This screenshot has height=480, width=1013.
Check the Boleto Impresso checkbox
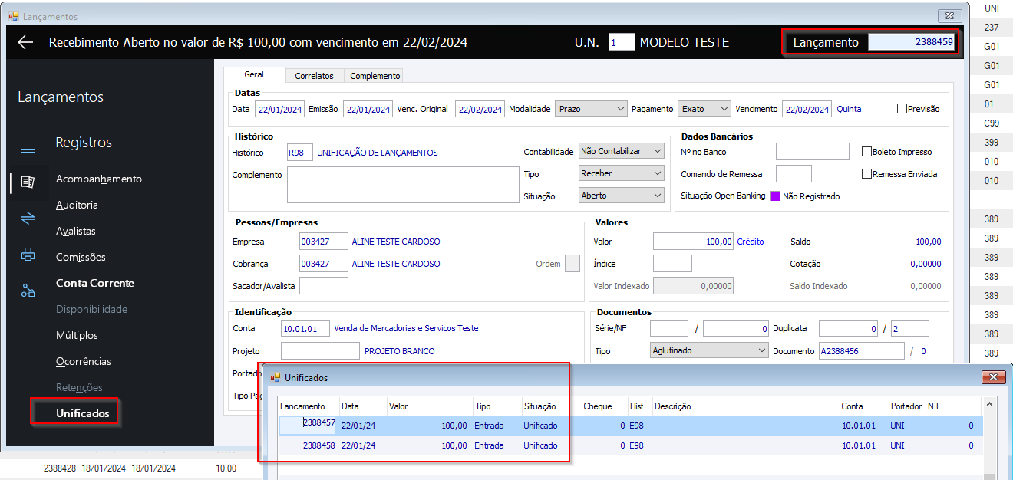[x=866, y=152]
